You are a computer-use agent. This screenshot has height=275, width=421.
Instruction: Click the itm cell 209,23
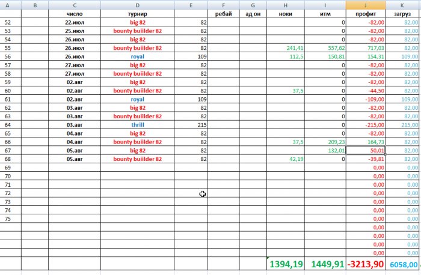pos(325,142)
